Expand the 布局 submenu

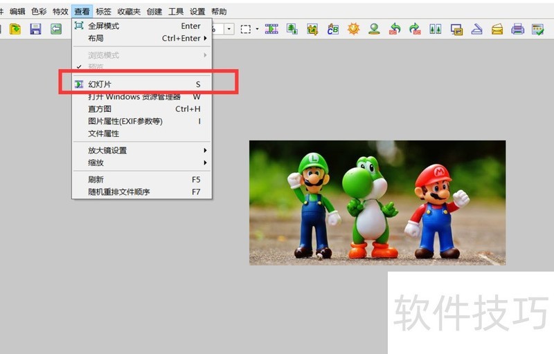[142, 38]
